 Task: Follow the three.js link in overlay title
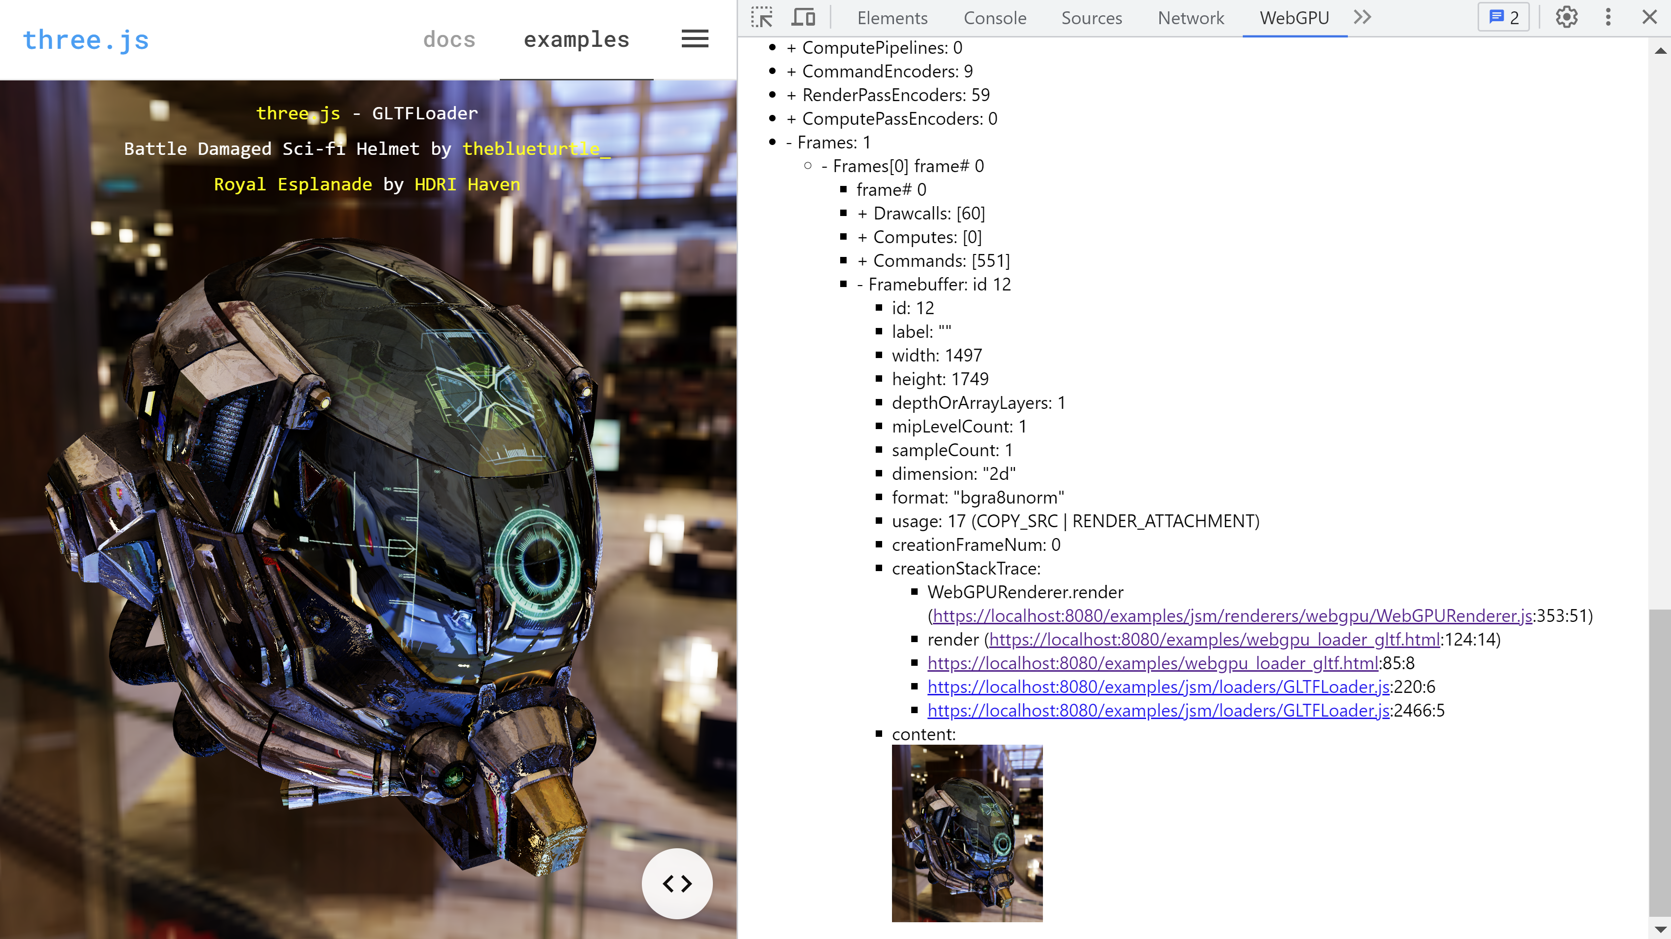click(x=298, y=113)
